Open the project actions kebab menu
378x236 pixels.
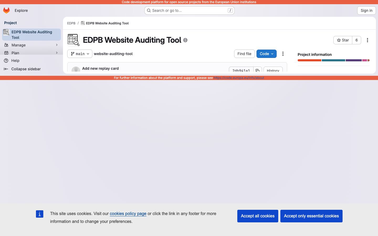(x=367, y=40)
